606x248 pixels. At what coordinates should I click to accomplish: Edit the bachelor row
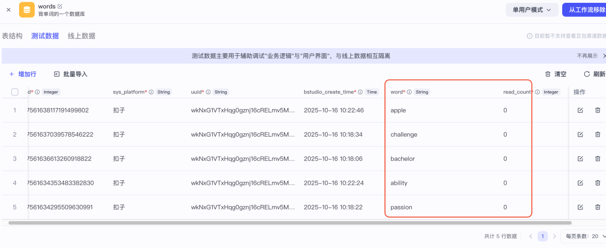[x=580, y=158]
